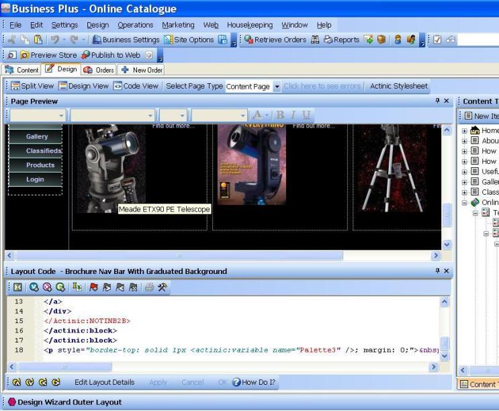The height and width of the screenshot is (411, 499).
Task: Click Retrieve Orders in the toolbar
Action: point(277,40)
